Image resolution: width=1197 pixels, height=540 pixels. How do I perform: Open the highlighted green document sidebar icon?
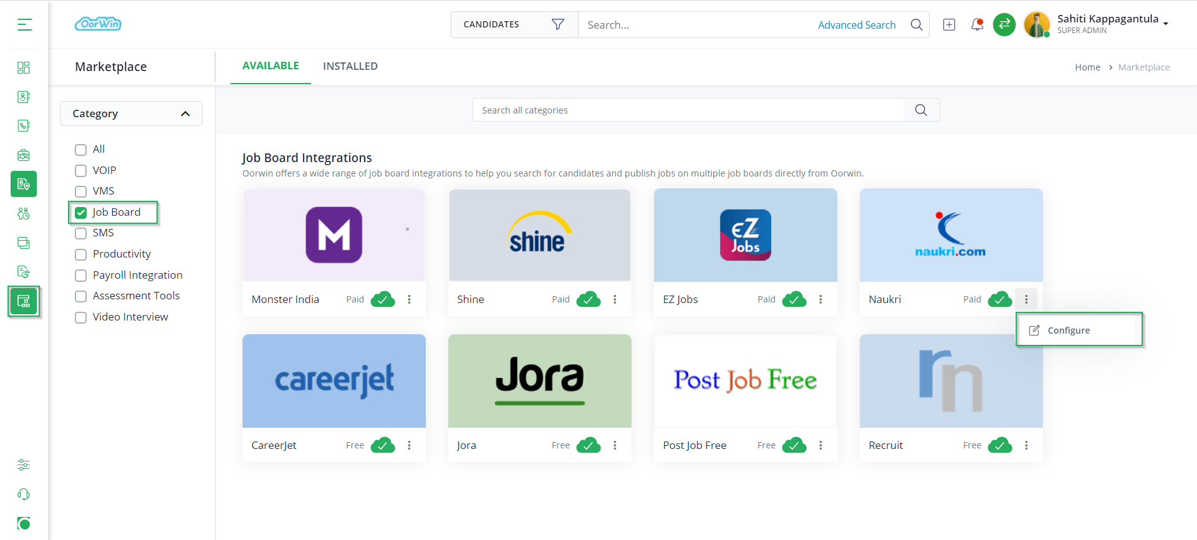point(24,184)
